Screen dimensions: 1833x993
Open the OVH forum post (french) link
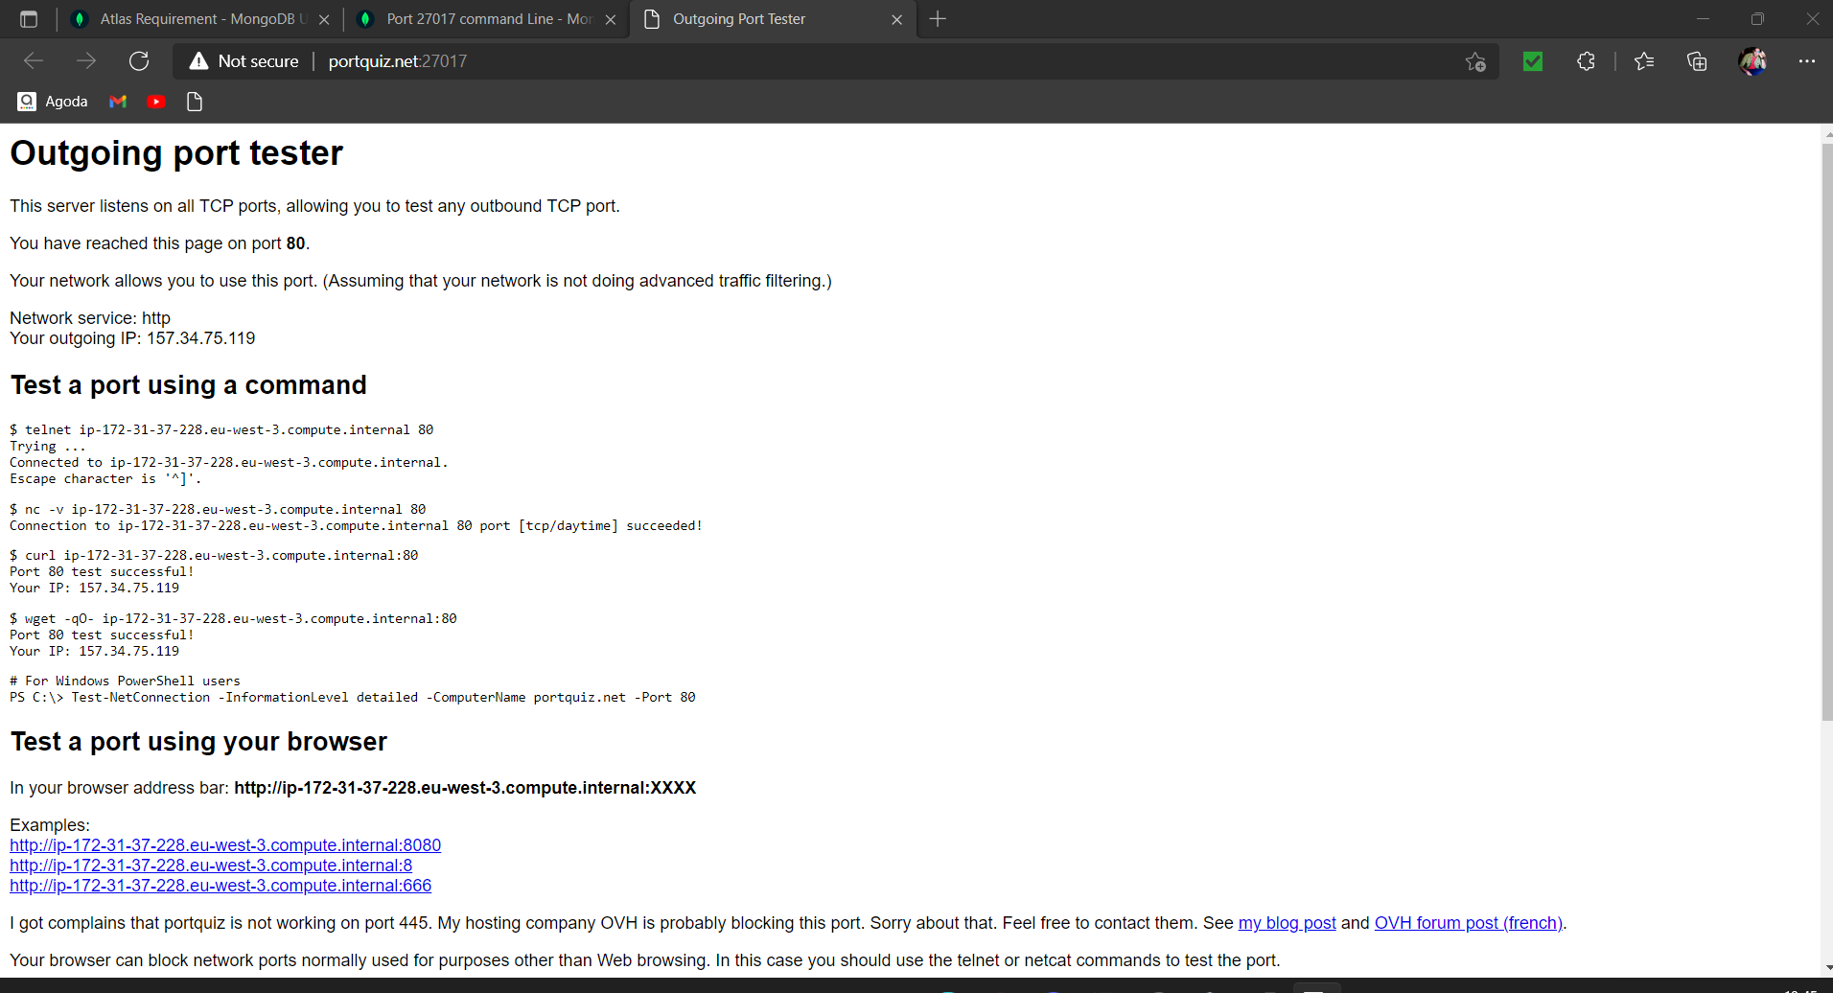click(x=1468, y=923)
